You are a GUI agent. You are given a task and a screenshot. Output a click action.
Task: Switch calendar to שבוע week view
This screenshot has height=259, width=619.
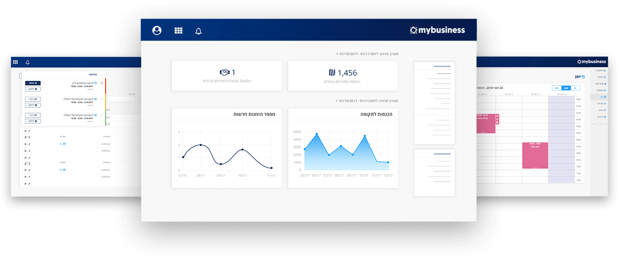tap(566, 88)
